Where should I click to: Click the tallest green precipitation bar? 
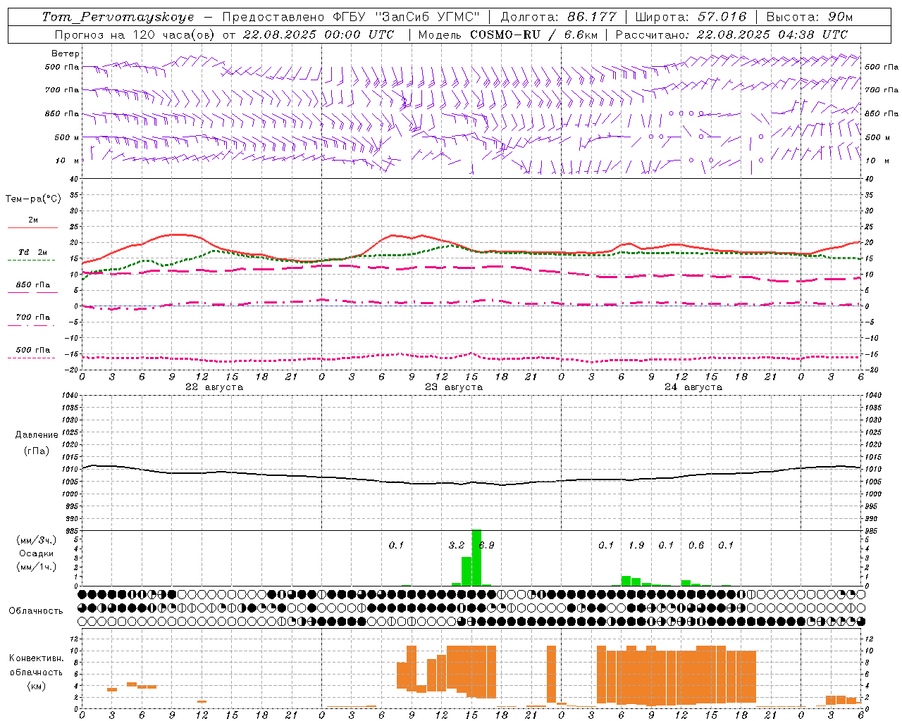[x=476, y=558]
